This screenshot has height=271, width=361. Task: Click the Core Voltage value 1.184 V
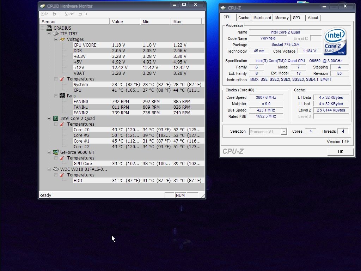(309, 51)
